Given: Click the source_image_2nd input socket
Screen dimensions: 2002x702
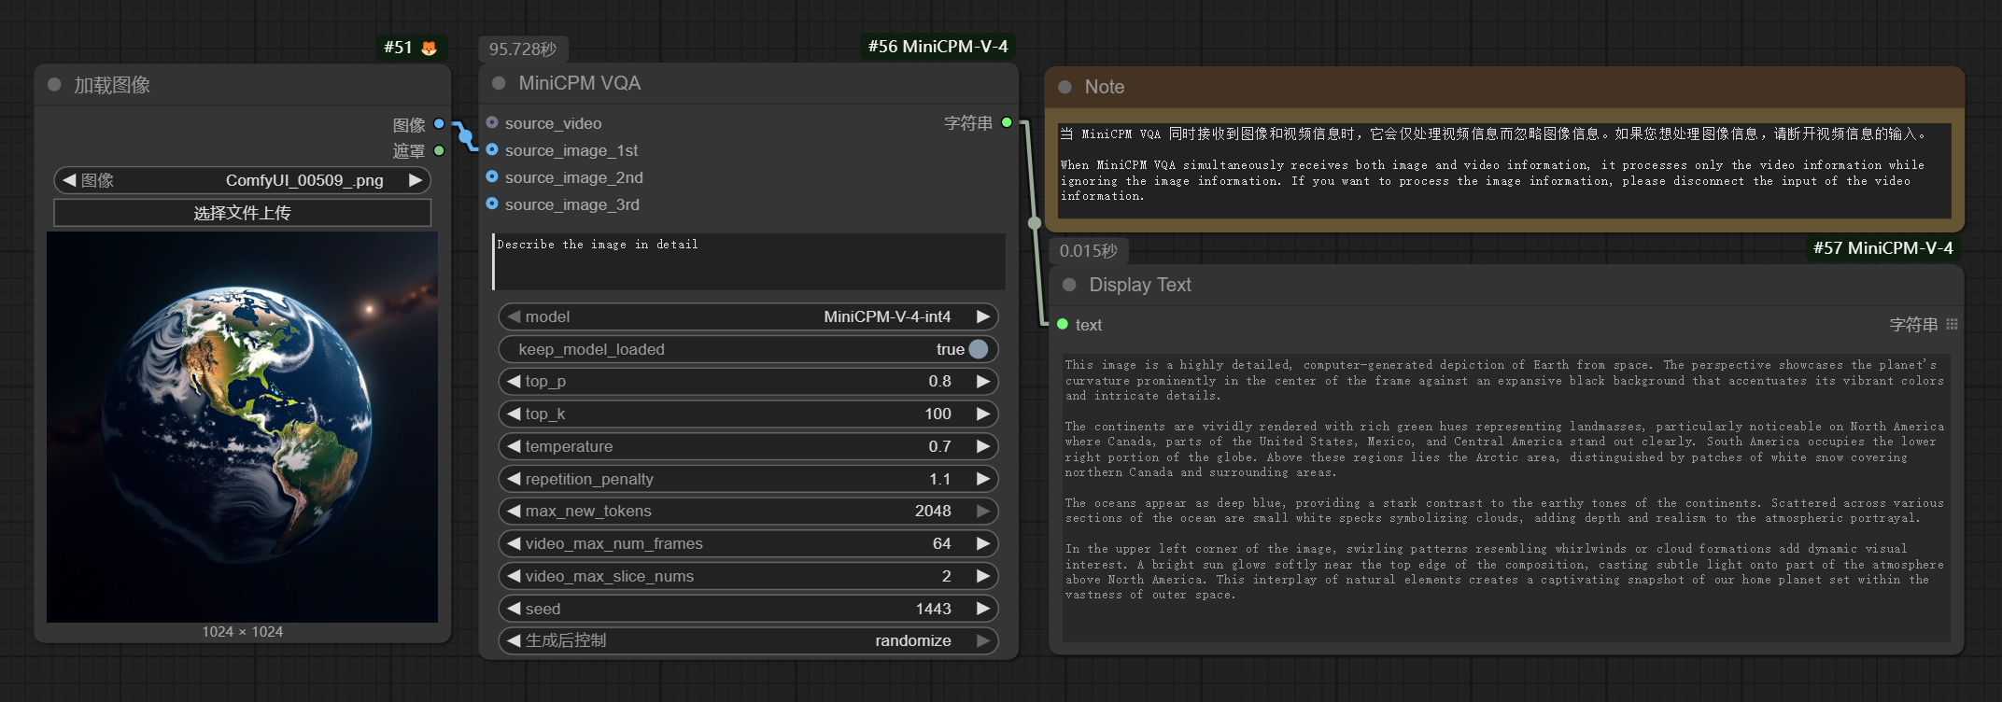Looking at the screenshot, I should (492, 176).
